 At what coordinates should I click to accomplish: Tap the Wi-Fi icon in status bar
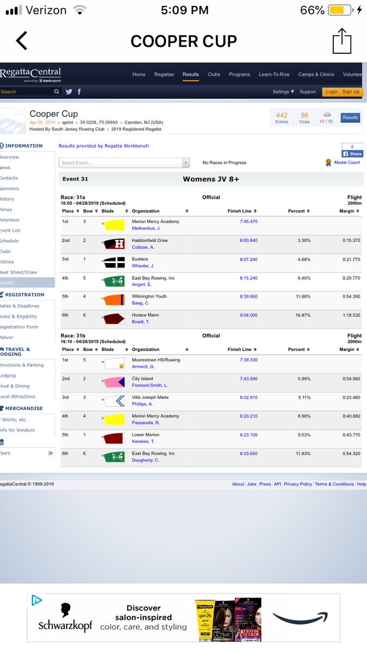tap(79, 10)
